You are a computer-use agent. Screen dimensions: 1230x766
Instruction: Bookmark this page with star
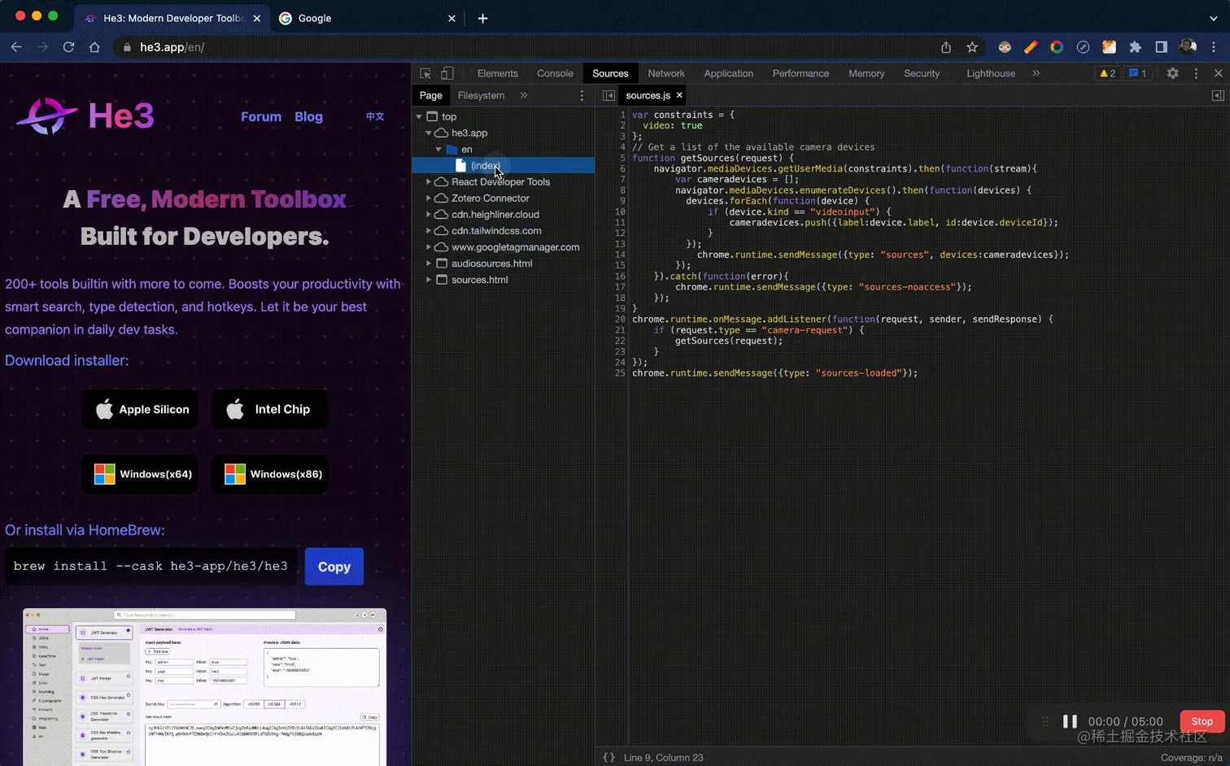972,47
